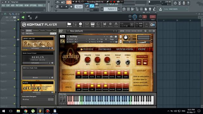Click the Kontakt Master icon
Screen dimensions: 203x114
click(75, 24)
